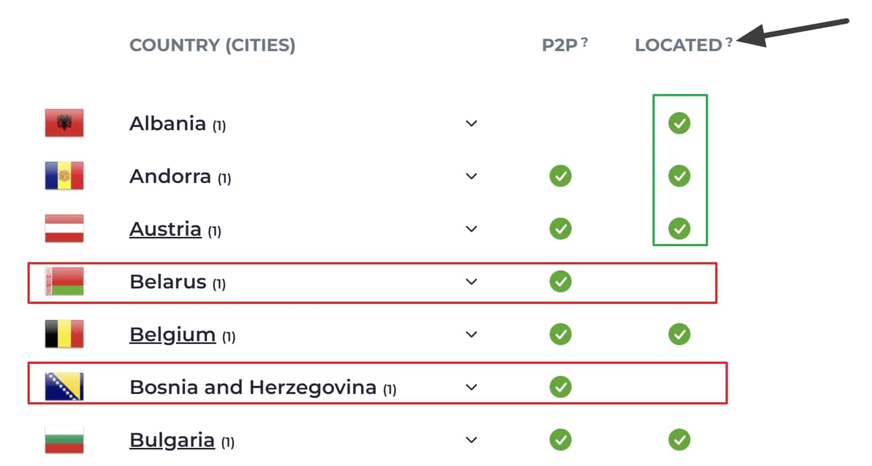The width and height of the screenshot is (872, 466).
Task: Click the Bulgaria flag icon
Action: 64,440
